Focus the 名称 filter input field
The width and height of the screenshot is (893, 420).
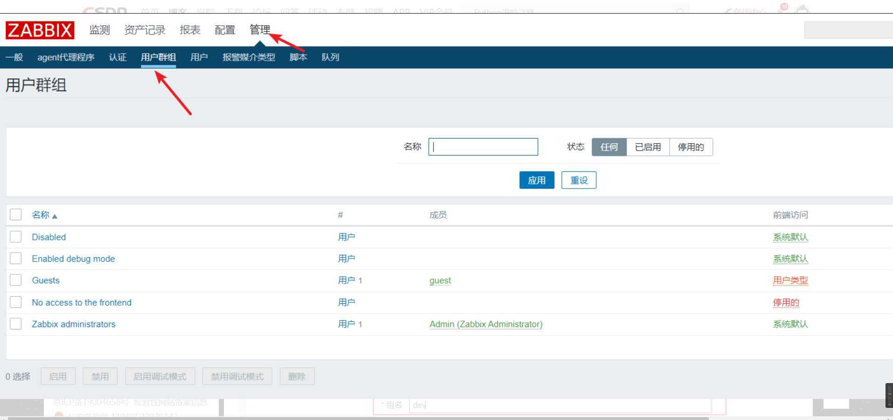(483, 147)
